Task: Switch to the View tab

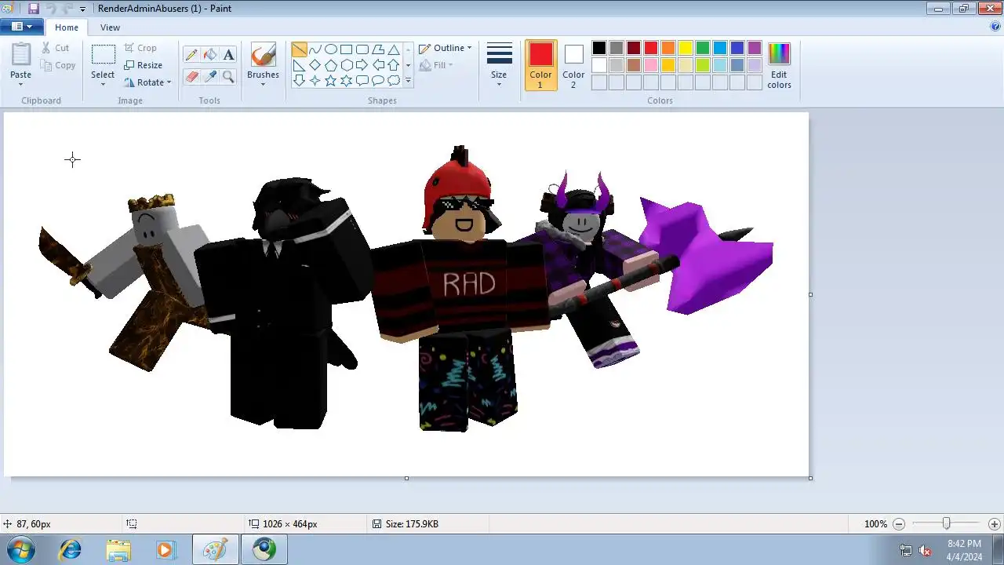Action: click(x=110, y=27)
